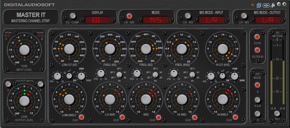Toggle the DISPLAY EQ-COMP button
The height and width of the screenshot is (128, 290).
point(73,16)
